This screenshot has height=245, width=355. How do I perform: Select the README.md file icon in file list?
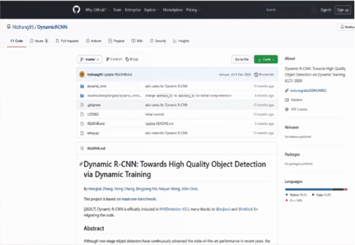coord(82,124)
